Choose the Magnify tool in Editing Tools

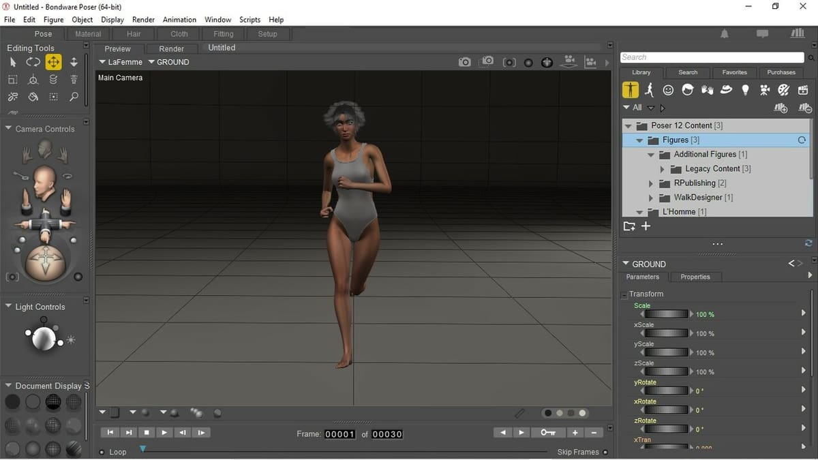[x=73, y=96]
